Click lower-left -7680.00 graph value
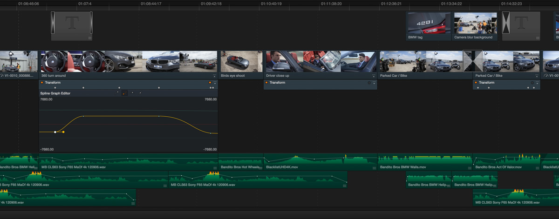559x219 pixels. [47, 149]
